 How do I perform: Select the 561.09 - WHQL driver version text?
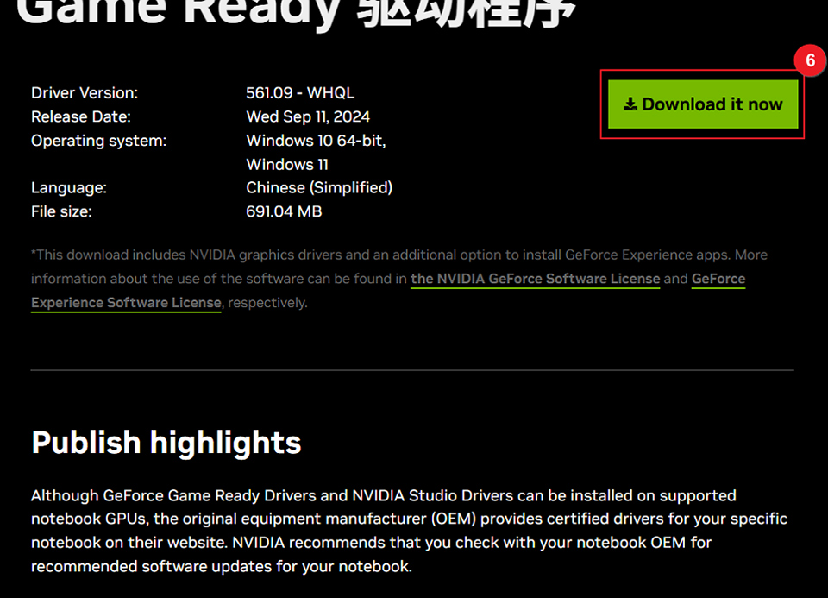[300, 92]
